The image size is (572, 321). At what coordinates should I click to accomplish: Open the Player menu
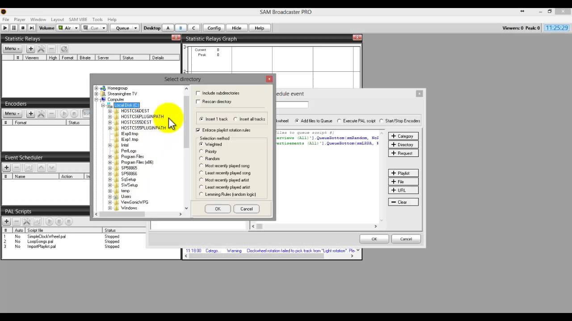tap(20, 20)
